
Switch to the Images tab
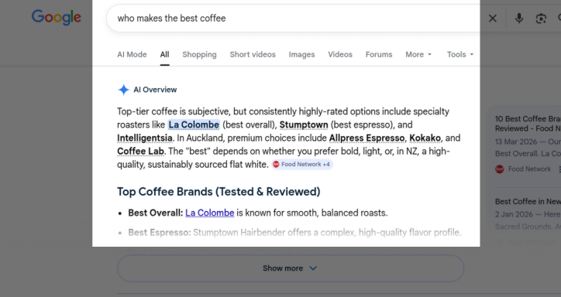301,55
